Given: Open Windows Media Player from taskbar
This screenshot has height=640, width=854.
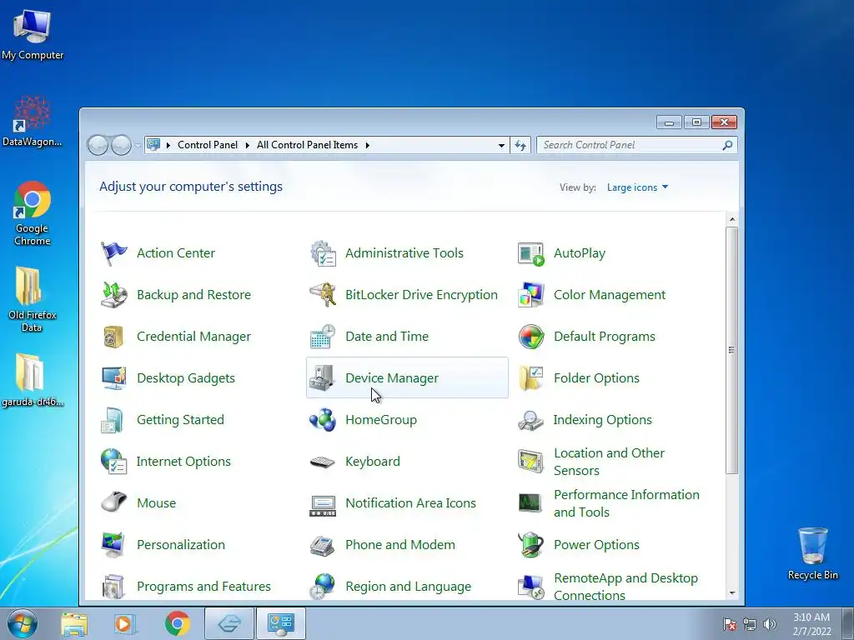Looking at the screenshot, I should (125, 624).
